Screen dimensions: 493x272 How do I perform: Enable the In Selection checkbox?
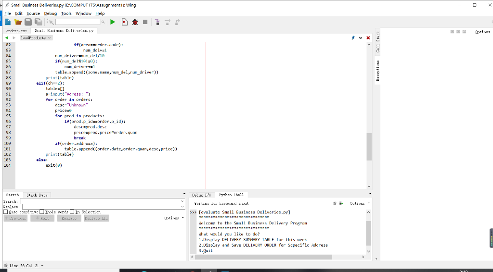pos(72,212)
